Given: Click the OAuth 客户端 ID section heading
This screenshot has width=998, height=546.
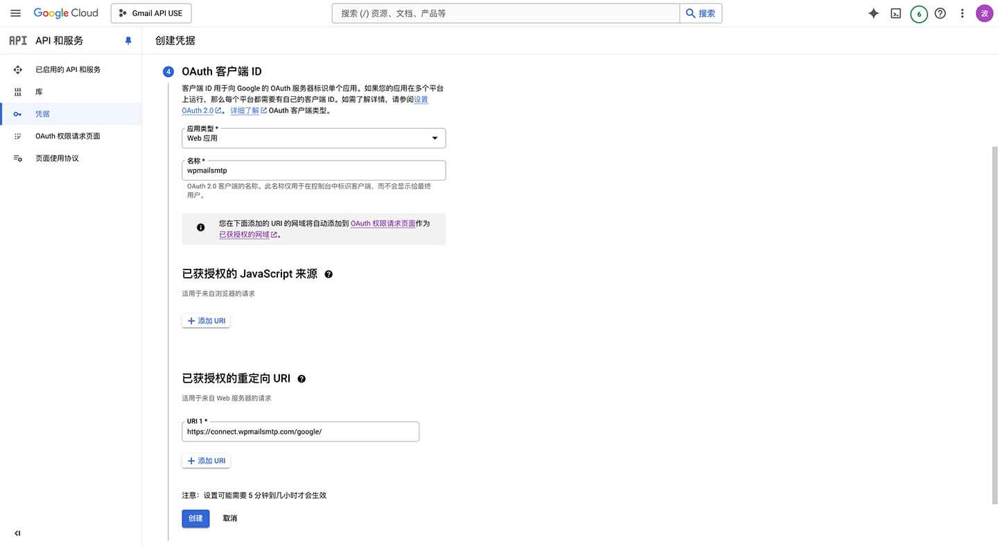Looking at the screenshot, I should point(222,71).
